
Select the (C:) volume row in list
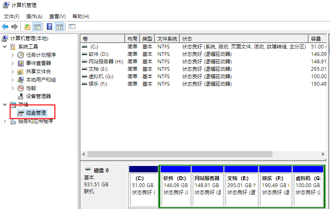click(x=204, y=47)
